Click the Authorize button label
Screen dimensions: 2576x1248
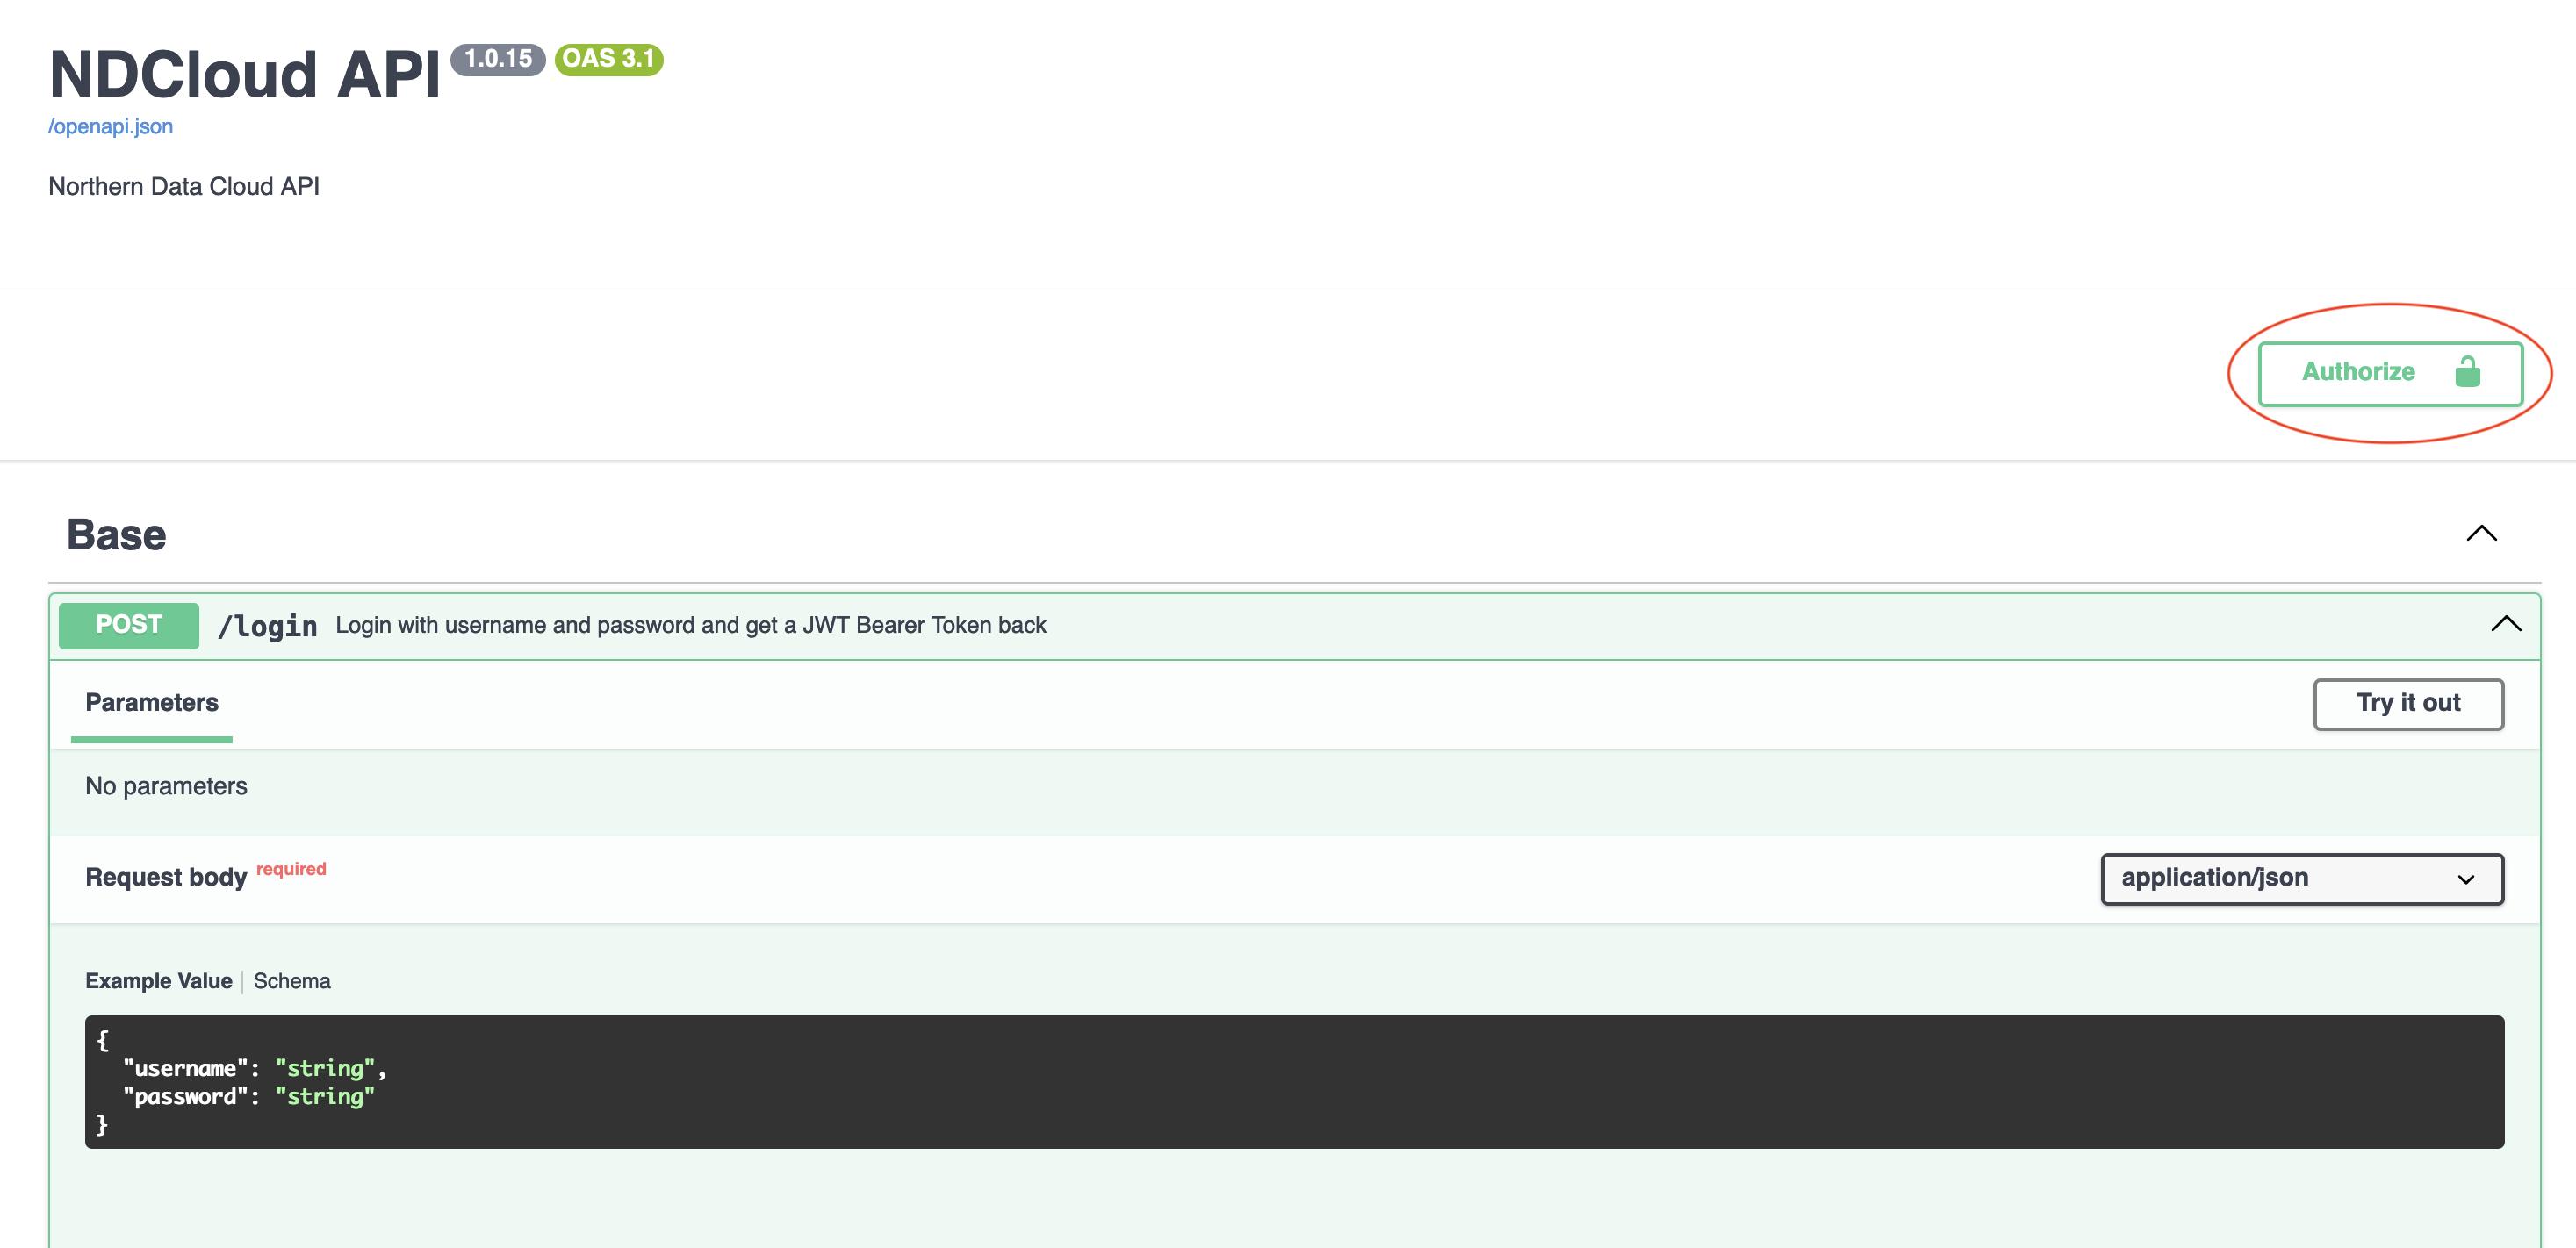pos(2358,372)
